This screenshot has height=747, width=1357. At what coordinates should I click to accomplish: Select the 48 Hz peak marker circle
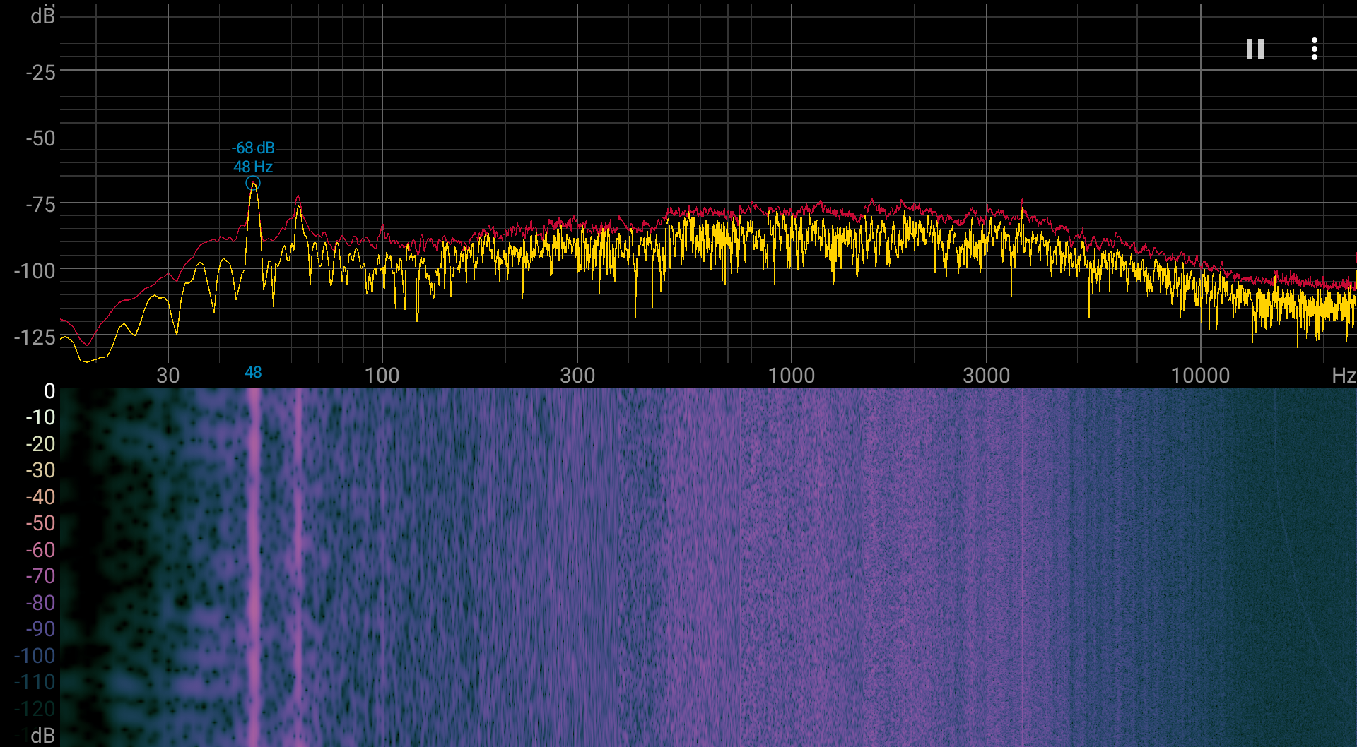pos(253,184)
